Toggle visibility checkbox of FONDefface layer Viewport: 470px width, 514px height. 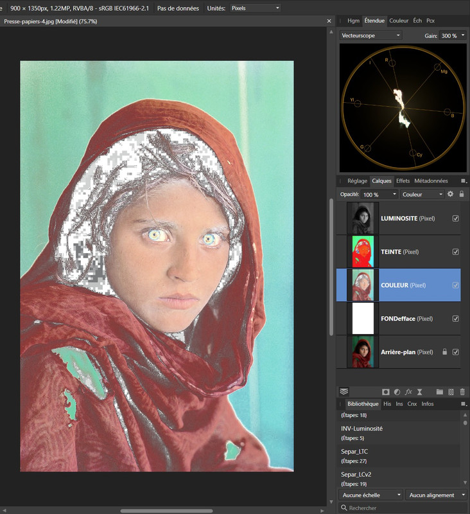[456, 319]
